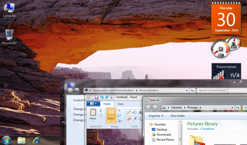The image size is (247, 145).
Task: Click the New folder button
Action: [178, 116]
